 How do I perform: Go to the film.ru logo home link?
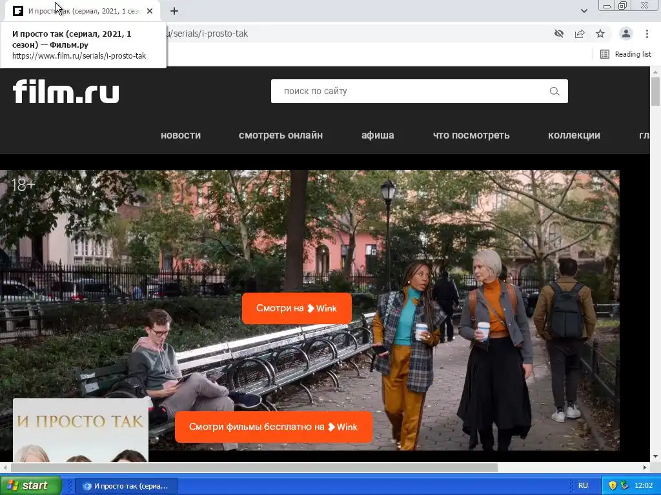(66, 92)
